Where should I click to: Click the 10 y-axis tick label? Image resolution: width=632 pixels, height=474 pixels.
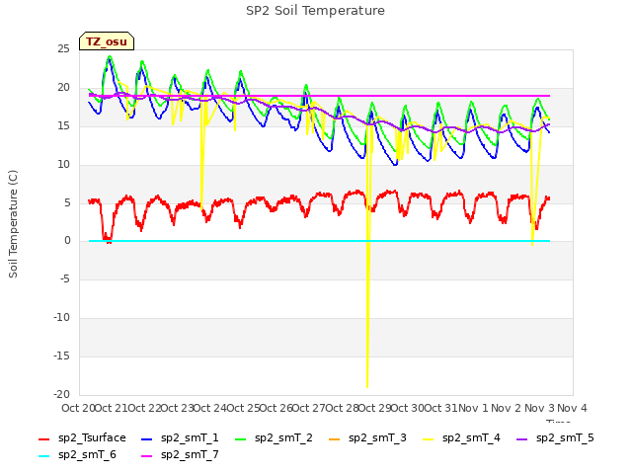63,164
